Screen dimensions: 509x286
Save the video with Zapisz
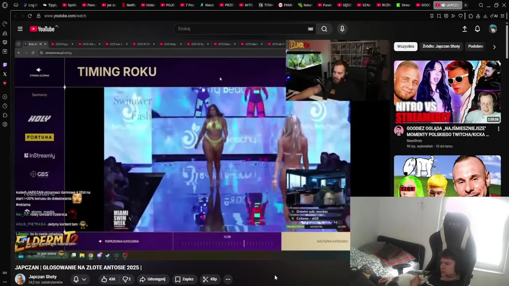[x=184, y=279]
